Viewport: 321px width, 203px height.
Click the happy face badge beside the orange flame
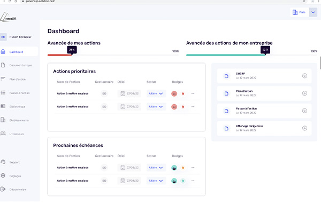174,168
